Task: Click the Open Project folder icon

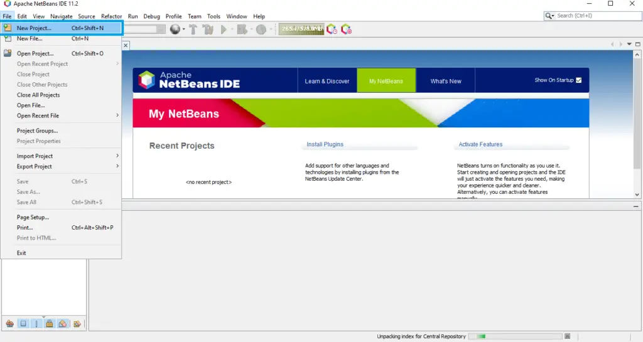Action: 8,53
